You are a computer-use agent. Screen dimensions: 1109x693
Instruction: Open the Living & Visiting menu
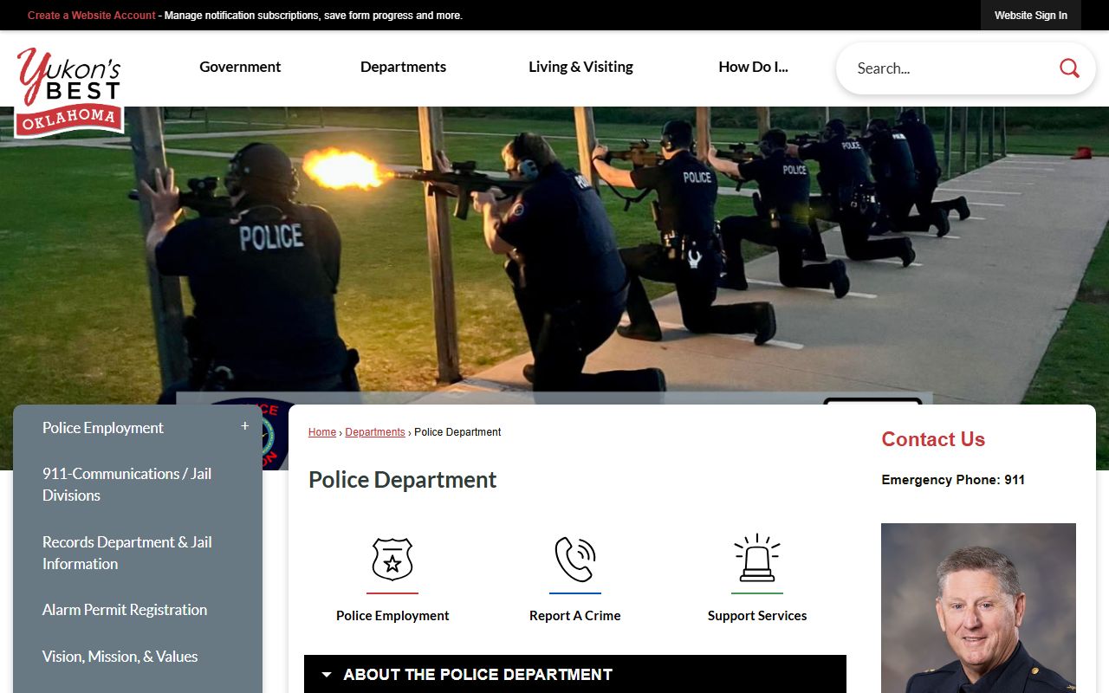[580, 68]
